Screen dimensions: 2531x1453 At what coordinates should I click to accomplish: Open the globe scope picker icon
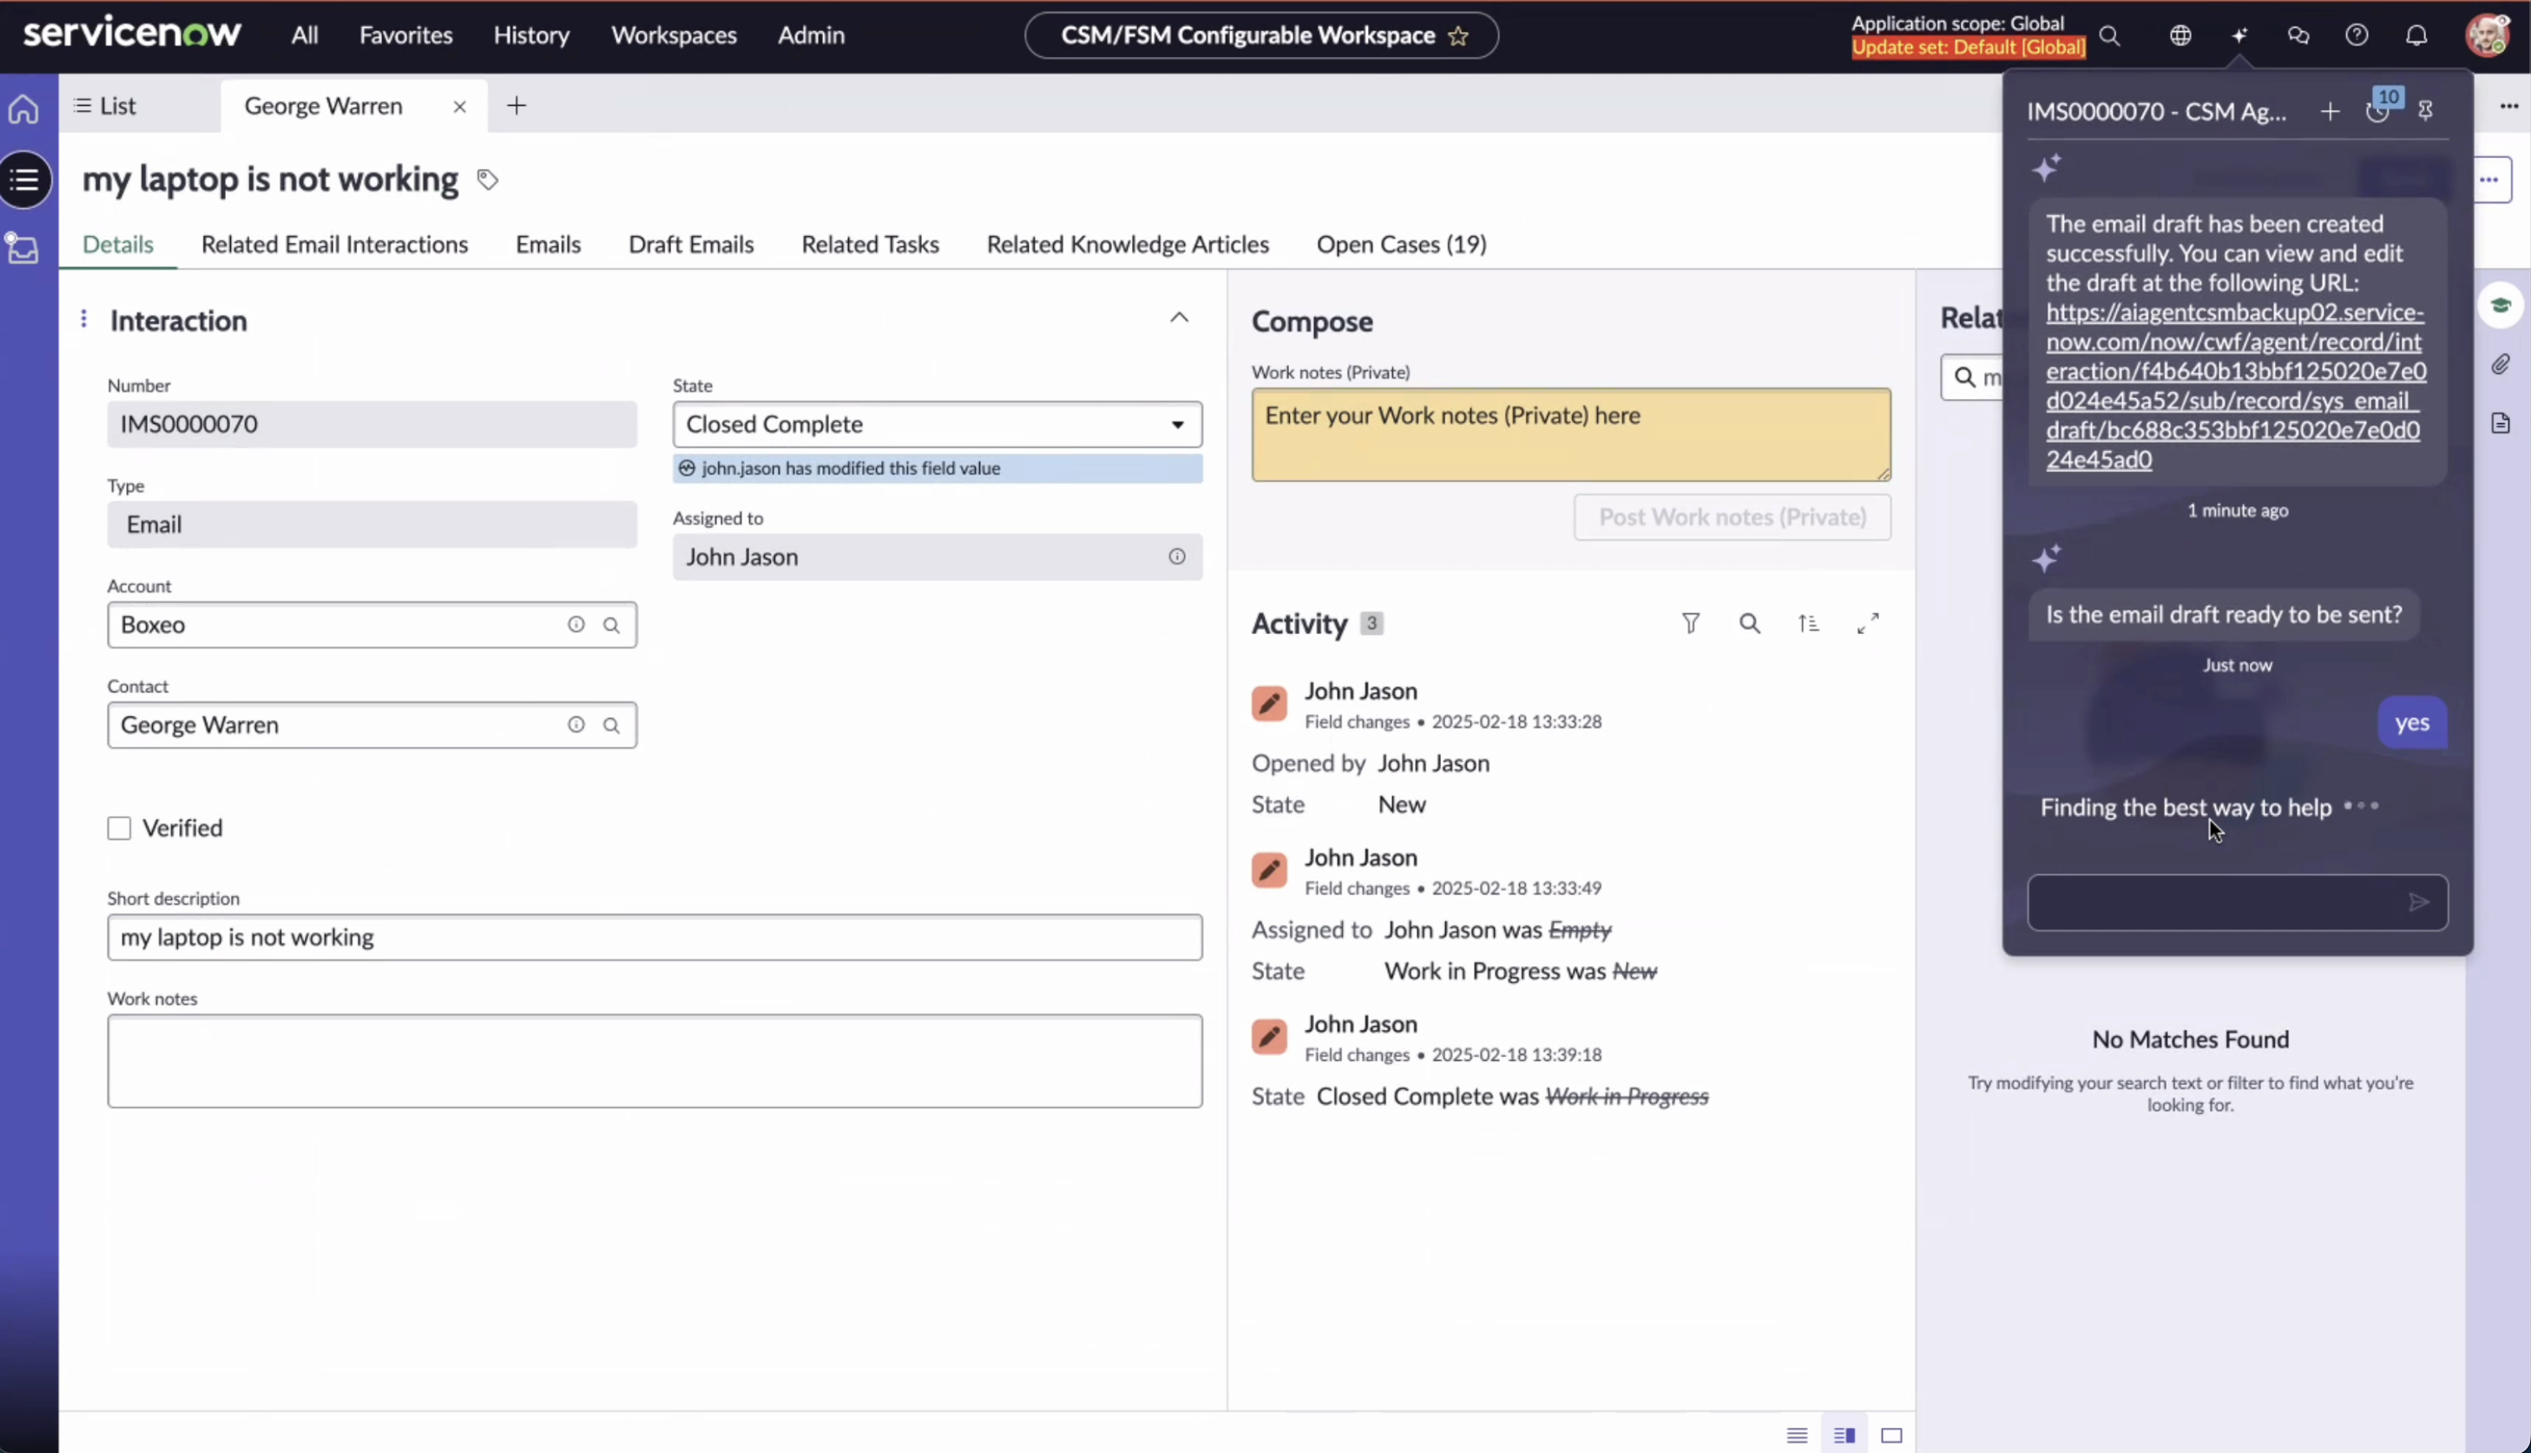[x=2181, y=36]
